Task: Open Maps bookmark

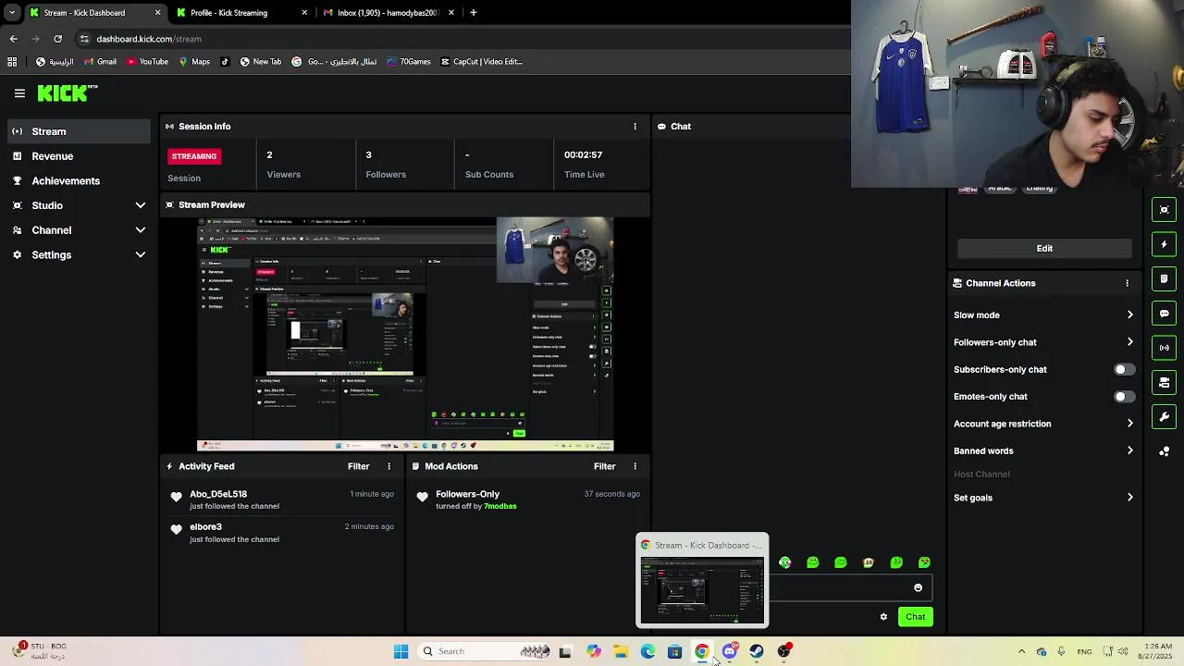Action: coord(194,62)
